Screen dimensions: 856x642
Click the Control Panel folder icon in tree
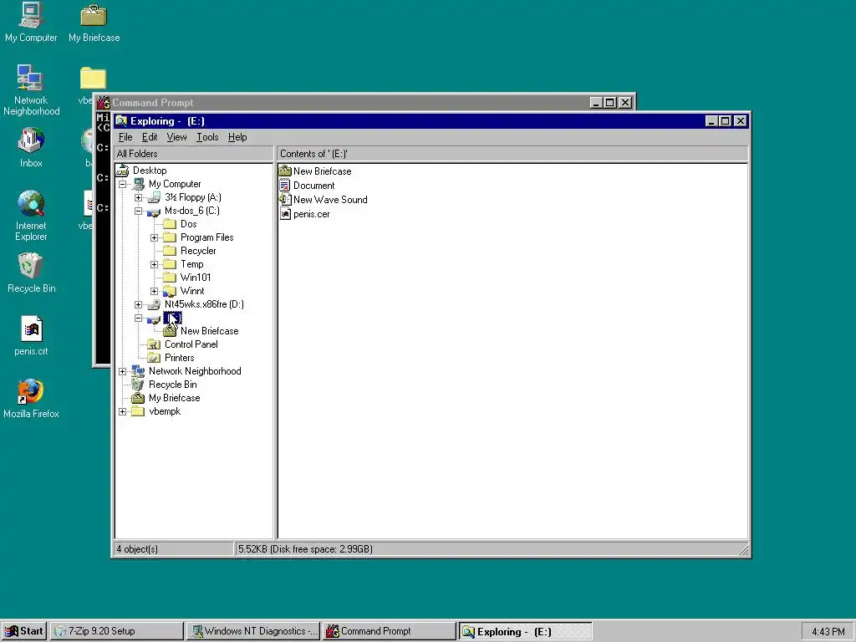154,344
